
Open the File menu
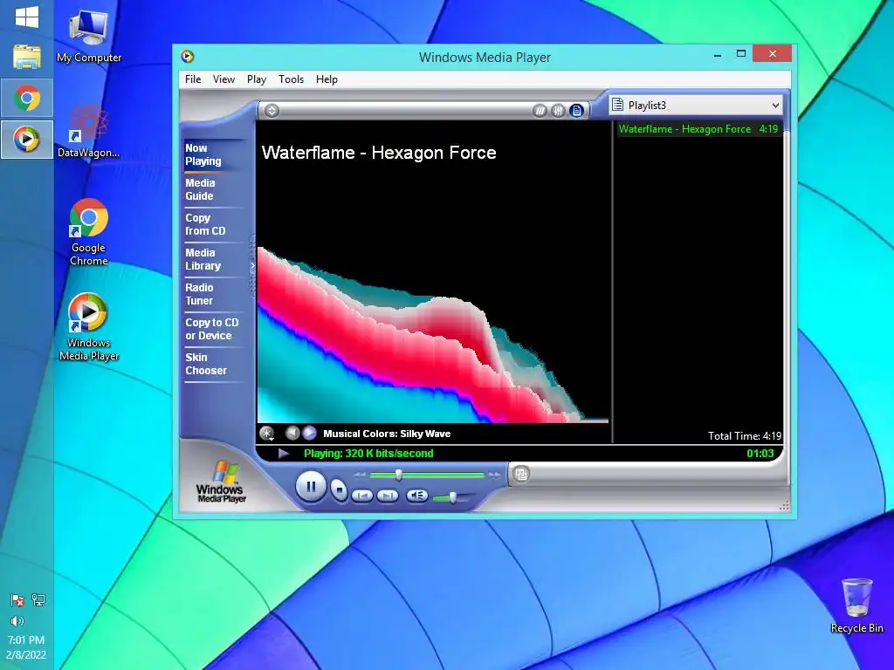[x=193, y=79]
